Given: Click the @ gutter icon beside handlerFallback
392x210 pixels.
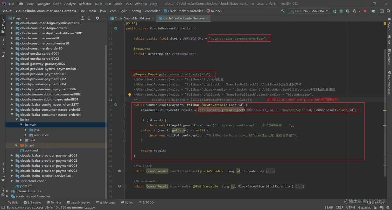Looking at the screenshot, I should pos(120,171).
